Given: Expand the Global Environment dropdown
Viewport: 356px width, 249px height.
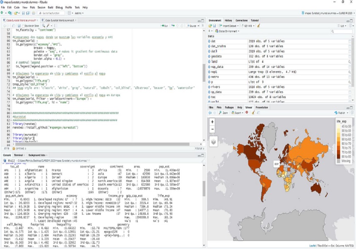Looking at the screenshot, I should coord(228,31).
